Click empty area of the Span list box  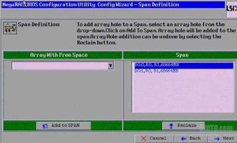coord(183,93)
